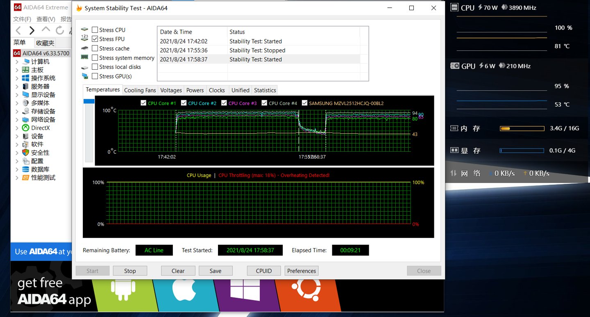Click the 操作系统 Windows logo icon
Viewport: 590px width, 317px height.
[x=26, y=78]
